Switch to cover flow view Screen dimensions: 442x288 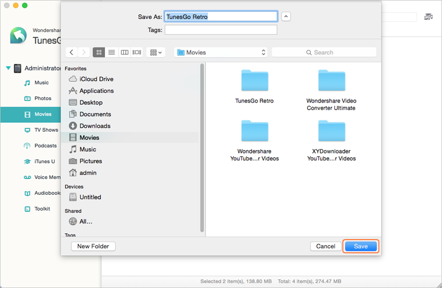pyautogui.click(x=137, y=52)
